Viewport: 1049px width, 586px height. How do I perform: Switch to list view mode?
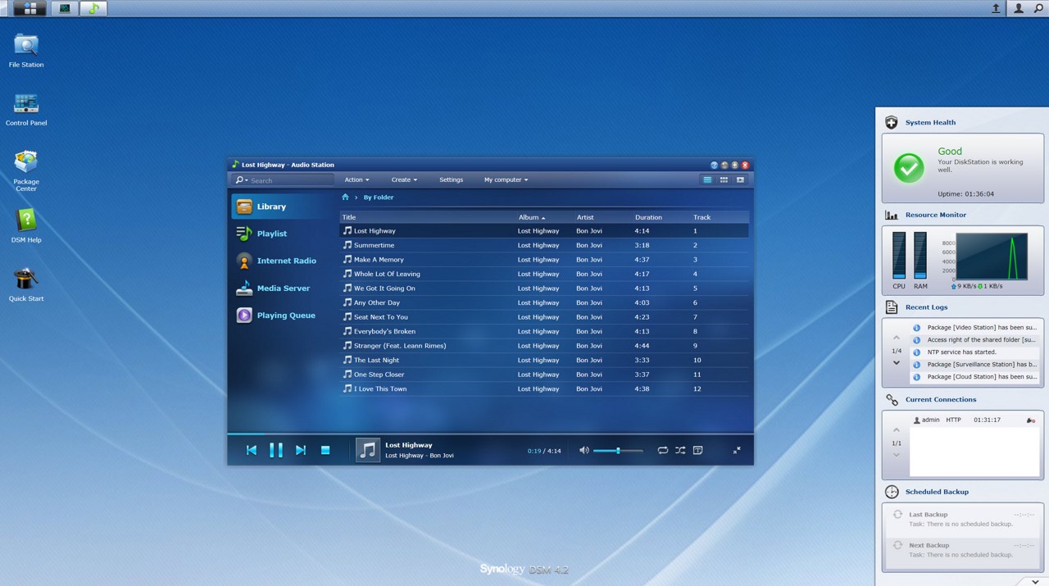coord(707,179)
